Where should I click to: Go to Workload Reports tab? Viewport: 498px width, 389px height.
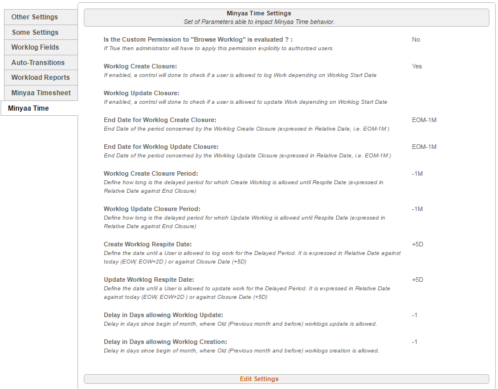coord(41,78)
